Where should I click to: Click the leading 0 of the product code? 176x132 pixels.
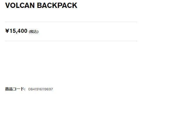29,89
